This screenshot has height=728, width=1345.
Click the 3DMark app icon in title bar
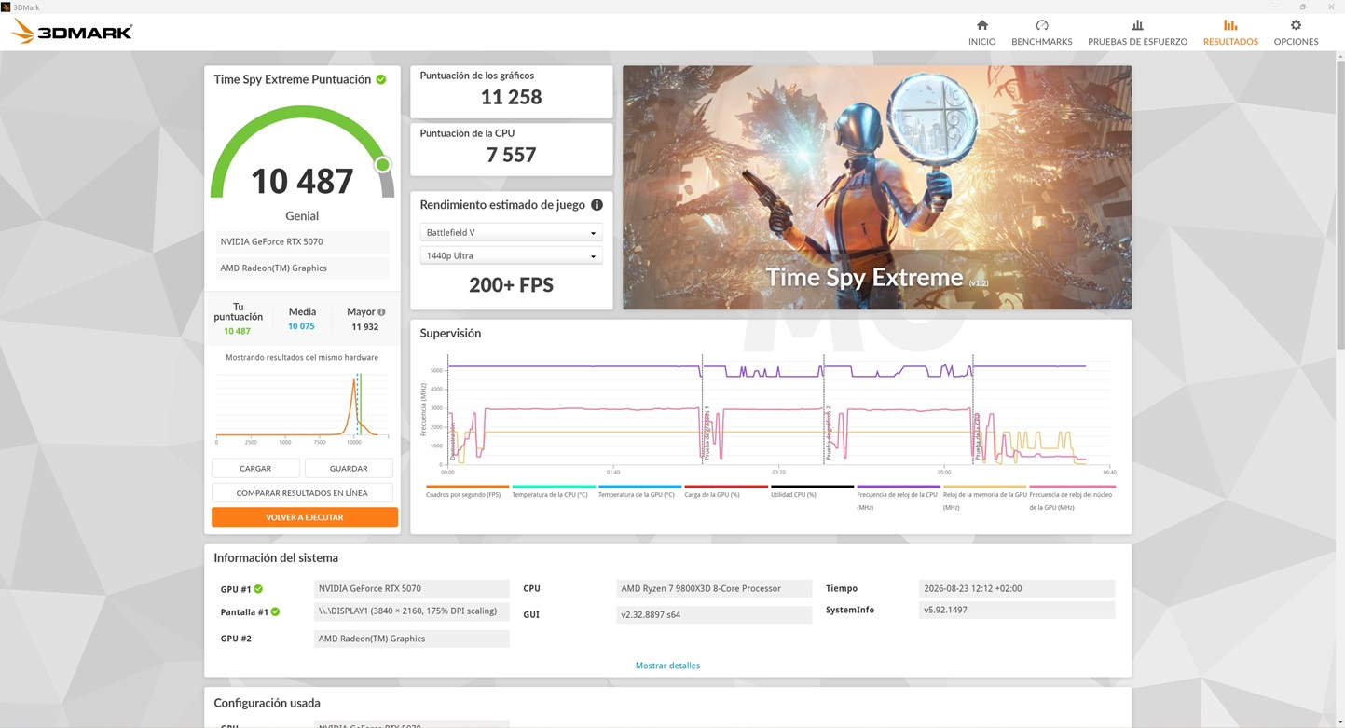[x=6, y=7]
